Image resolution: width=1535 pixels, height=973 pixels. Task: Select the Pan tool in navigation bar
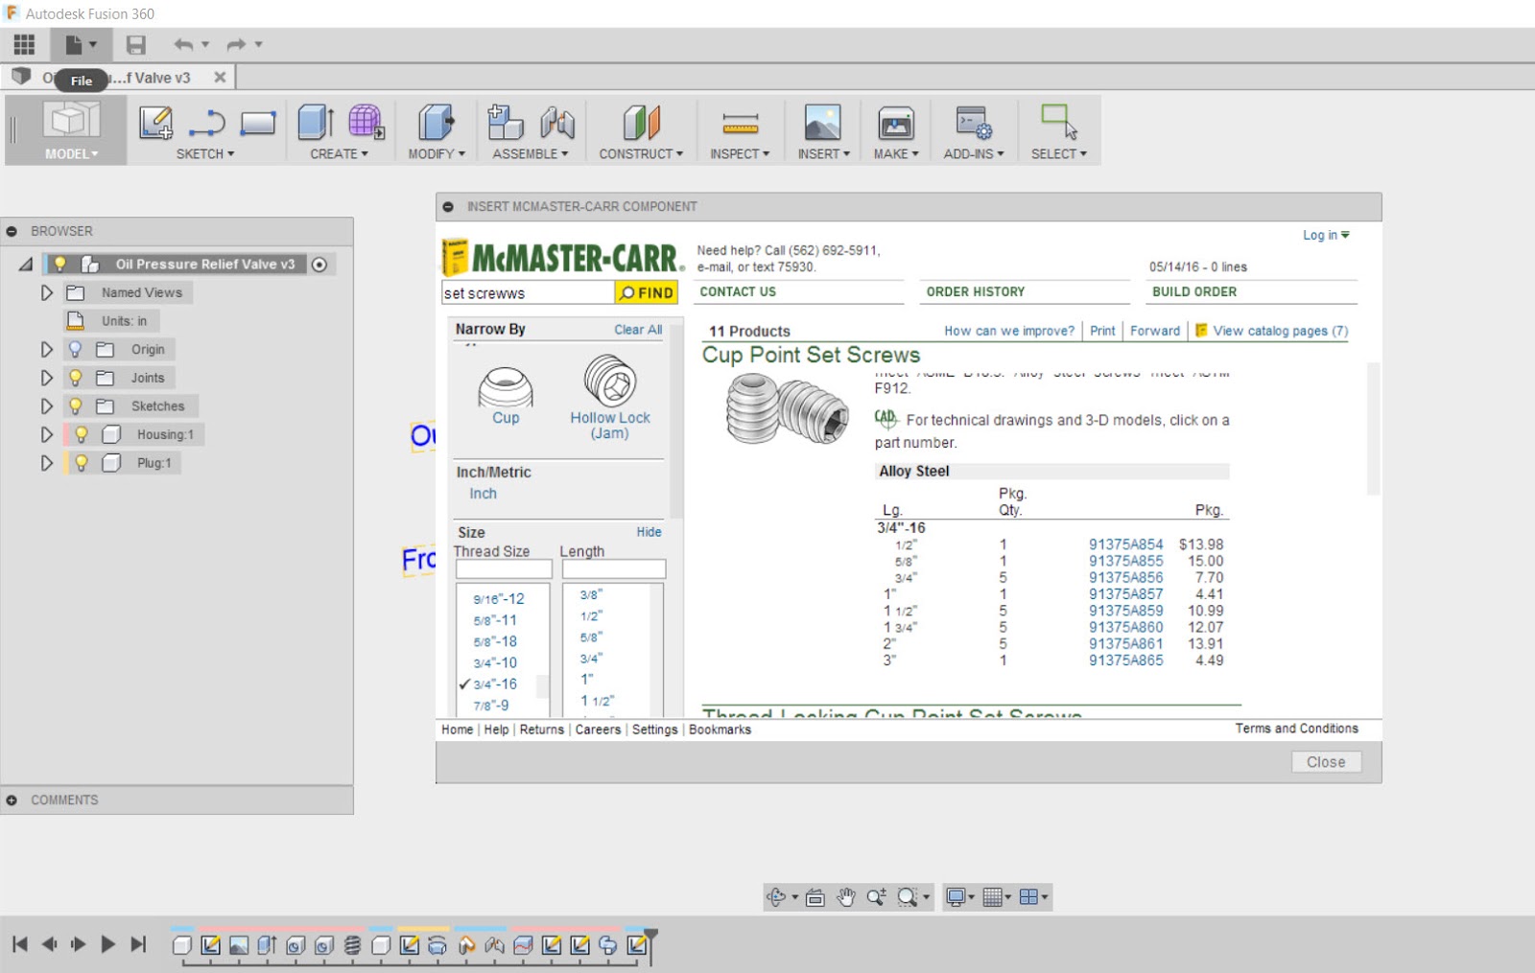(x=845, y=897)
